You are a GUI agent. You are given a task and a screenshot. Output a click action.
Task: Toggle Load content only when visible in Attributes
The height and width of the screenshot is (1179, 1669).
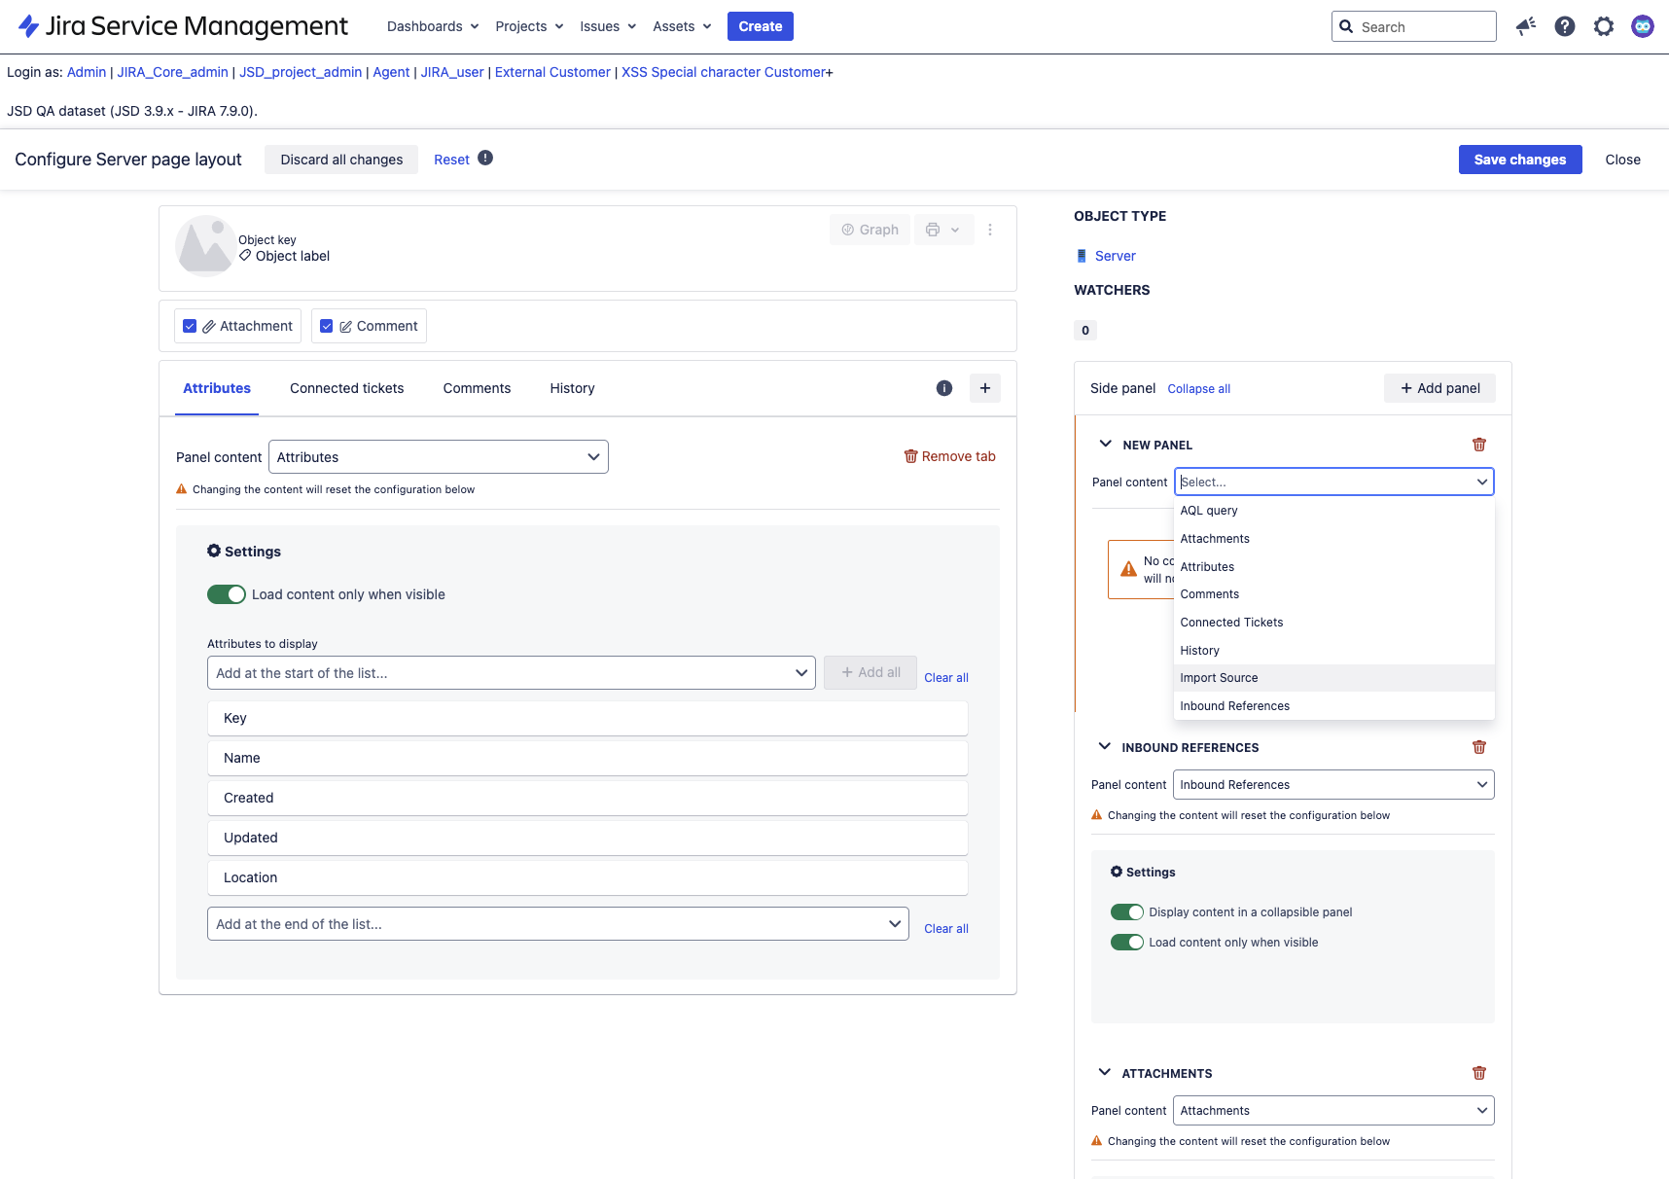227,594
